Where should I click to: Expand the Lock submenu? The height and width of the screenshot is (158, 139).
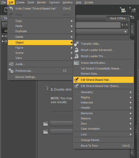(103, 134)
